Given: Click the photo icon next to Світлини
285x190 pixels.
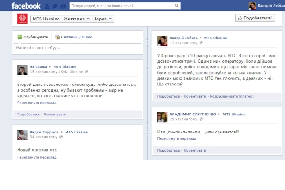Looking at the screenshot, I should coord(57,37).
